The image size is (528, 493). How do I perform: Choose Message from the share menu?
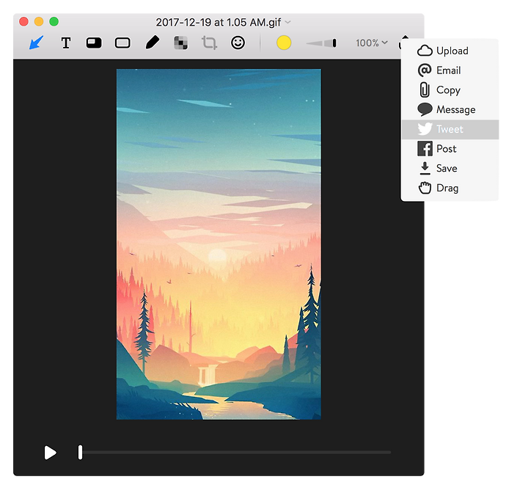tap(450, 109)
